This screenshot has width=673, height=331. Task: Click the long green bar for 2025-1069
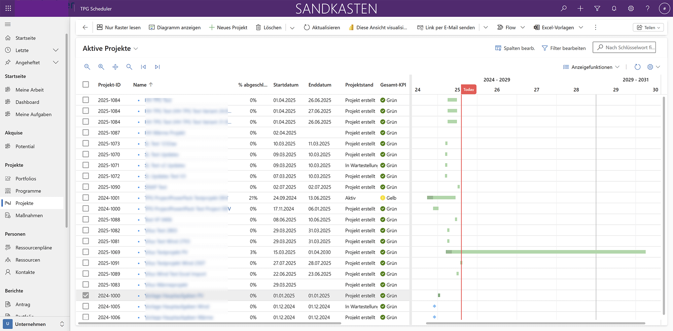click(x=548, y=252)
